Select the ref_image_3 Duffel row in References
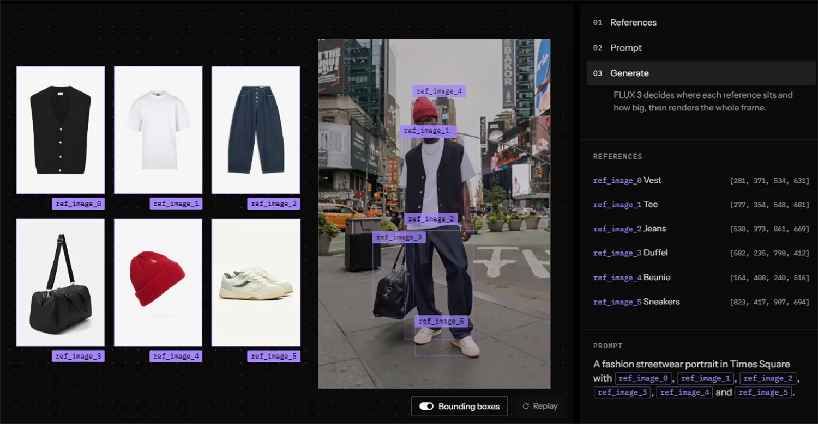818x424 pixels. [x=701, y=253]
